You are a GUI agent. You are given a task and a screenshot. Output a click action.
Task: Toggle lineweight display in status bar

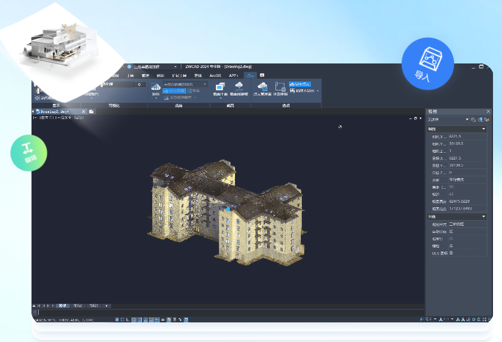coord(163,320)
